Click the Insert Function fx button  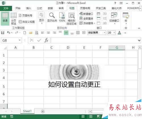pos(46,40)
